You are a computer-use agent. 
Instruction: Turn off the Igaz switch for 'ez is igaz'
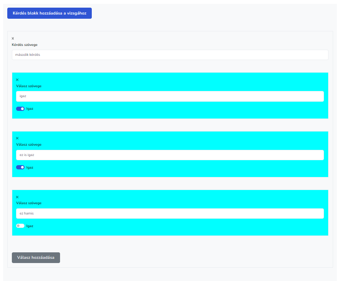(20, 167)
